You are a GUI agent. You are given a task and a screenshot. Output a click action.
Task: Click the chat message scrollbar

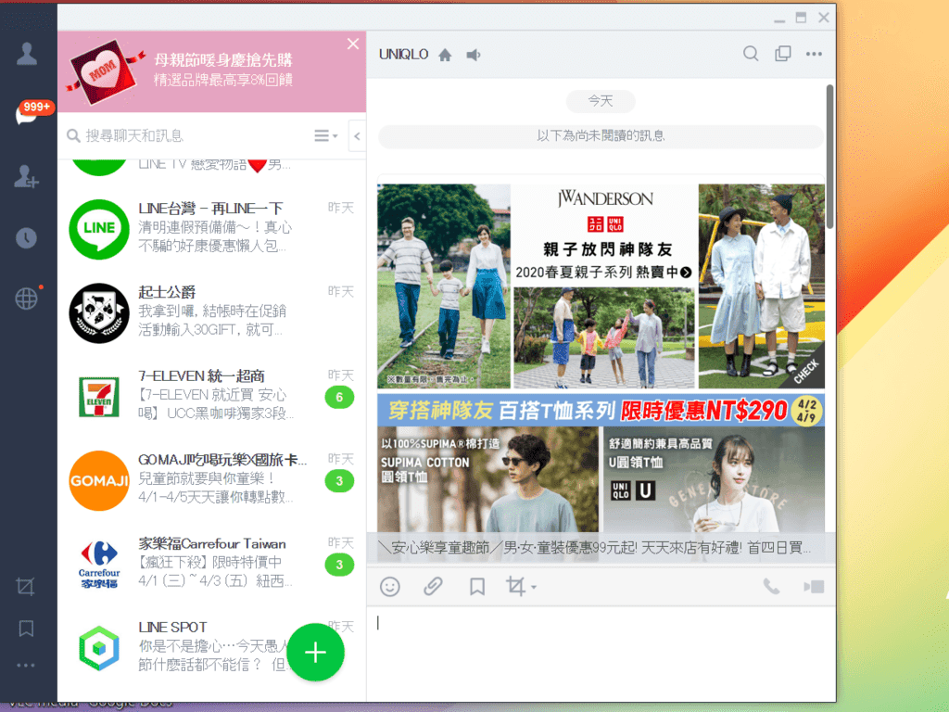(829, 157)
